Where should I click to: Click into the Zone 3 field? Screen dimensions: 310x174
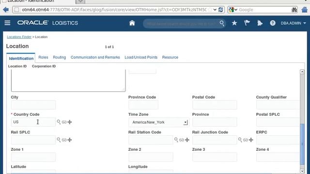[x=214, y=157]
